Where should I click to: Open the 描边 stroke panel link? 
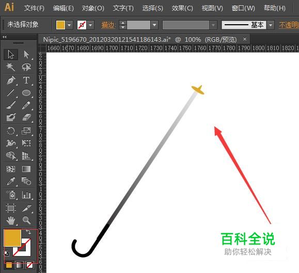click(x=108, y=25)
